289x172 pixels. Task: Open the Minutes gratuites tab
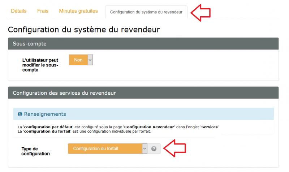(78, 11)
